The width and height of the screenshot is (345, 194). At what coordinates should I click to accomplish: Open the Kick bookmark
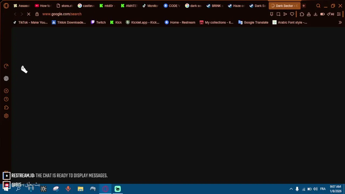click(116, 22)
